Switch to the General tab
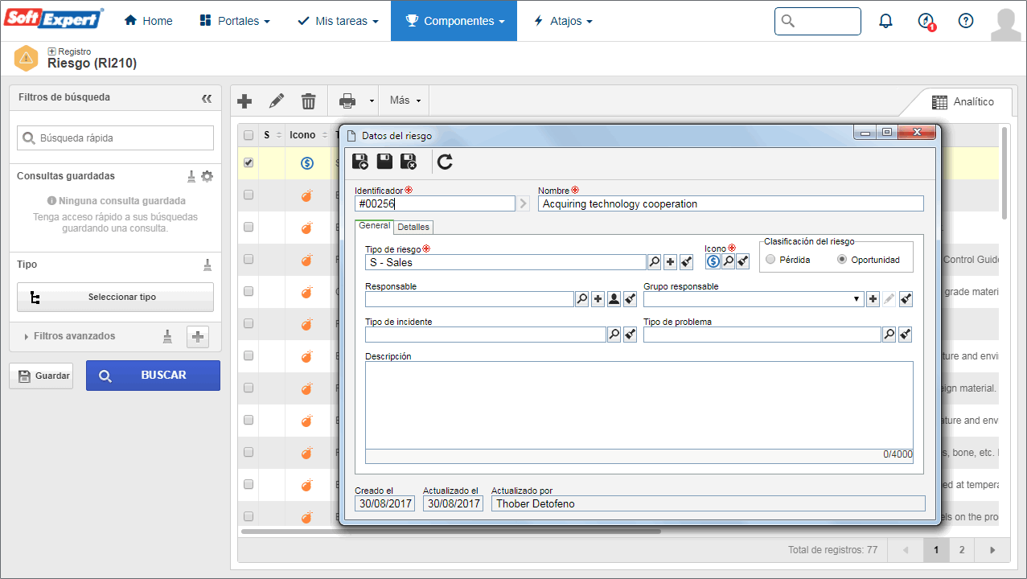1027x579 pixels. pyautogui.click(x=374, y=226)
